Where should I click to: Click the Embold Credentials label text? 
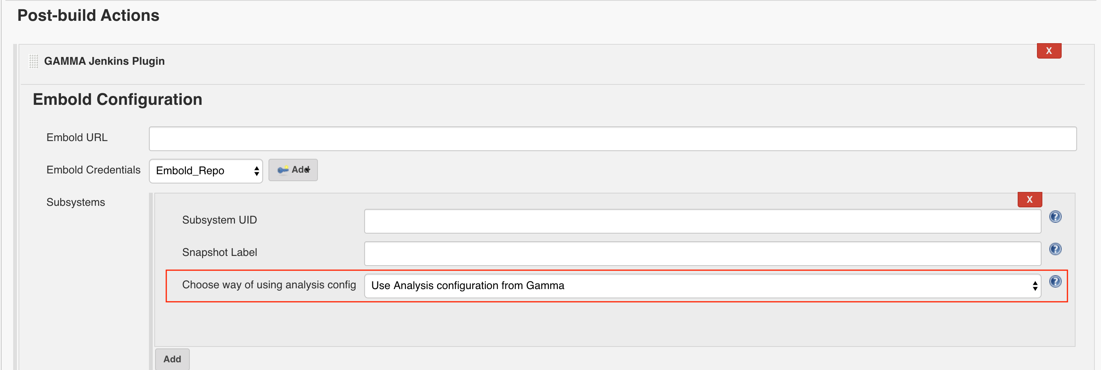click(x=93, y=170)
